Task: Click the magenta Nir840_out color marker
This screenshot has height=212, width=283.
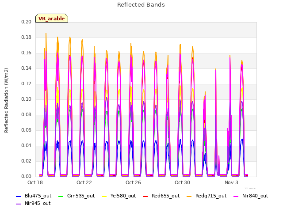Action: [x=236, y=196]
